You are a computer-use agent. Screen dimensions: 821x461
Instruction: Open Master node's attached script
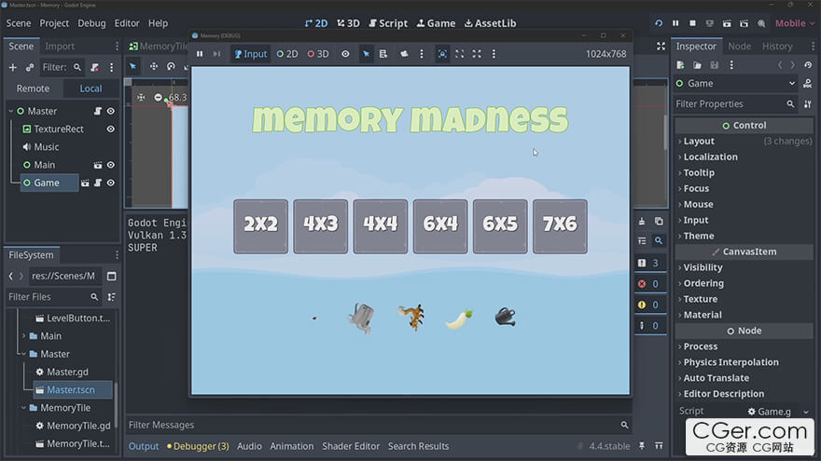click(x=97, y=112)
